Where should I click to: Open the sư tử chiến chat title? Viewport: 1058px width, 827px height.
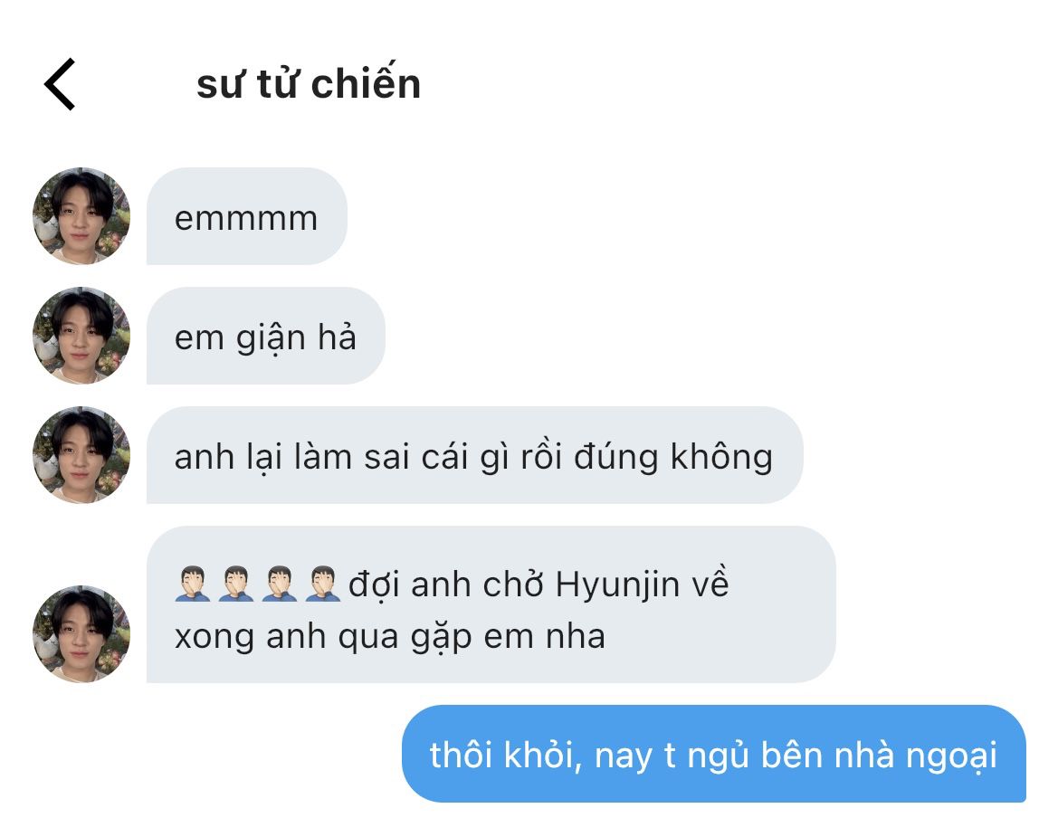[309, 84]
